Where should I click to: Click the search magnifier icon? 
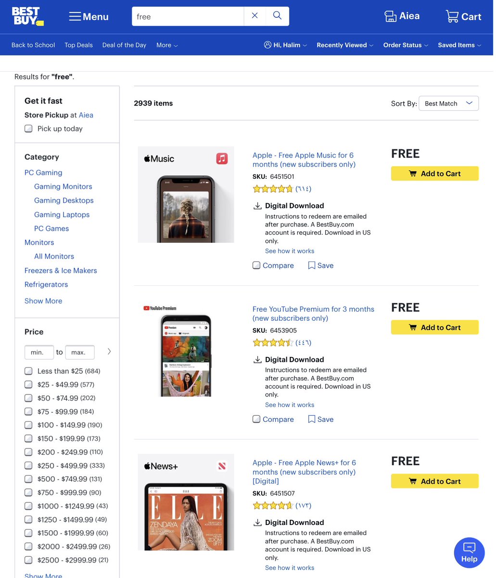pos(278,16)
